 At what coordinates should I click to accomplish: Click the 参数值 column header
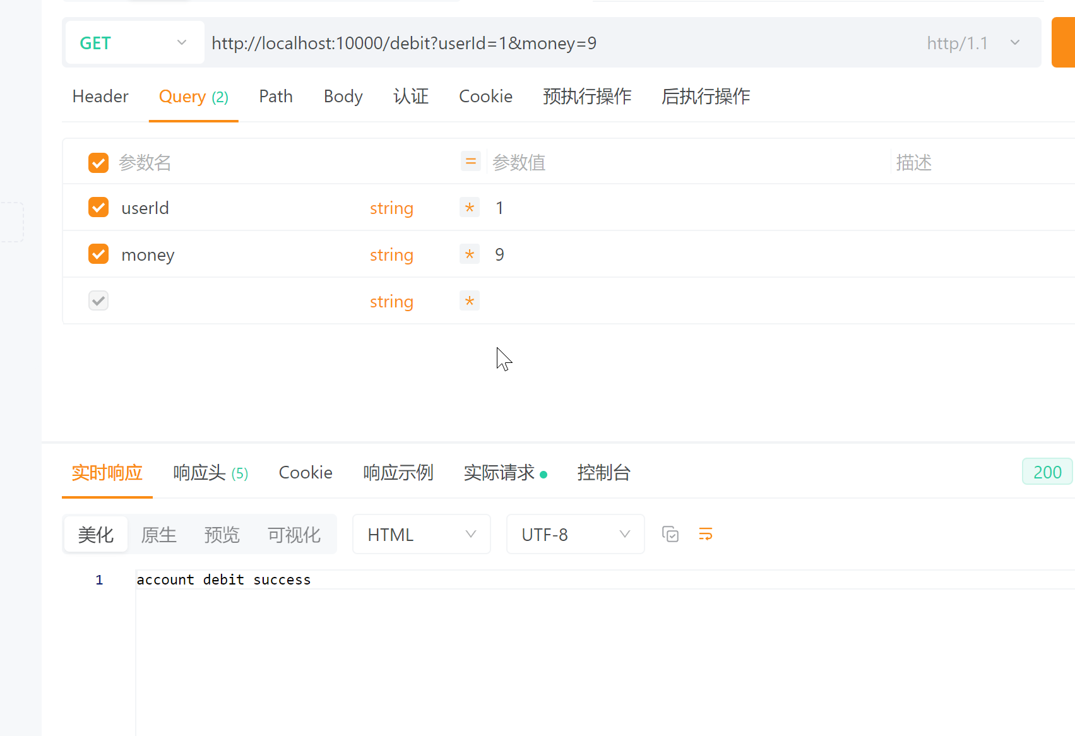(519, 162)
